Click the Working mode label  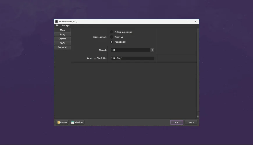point(100,37)
